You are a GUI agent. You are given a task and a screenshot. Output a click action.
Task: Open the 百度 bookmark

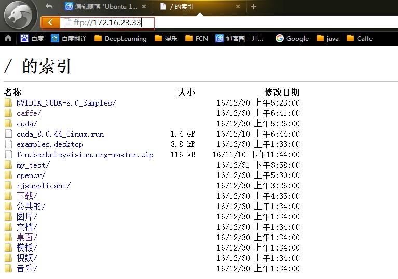32,38
